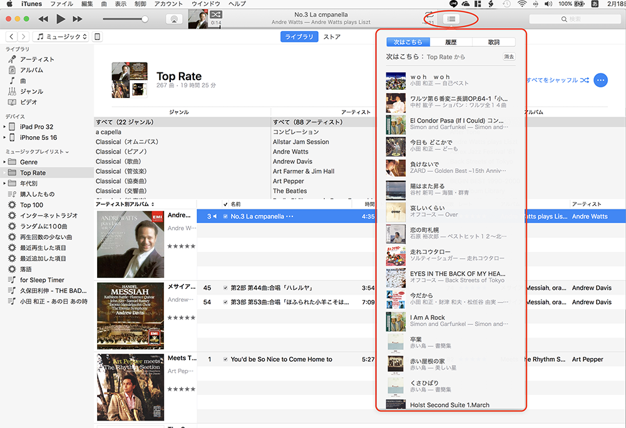Open the 制御 menu in menu bar
Viewport: 626px width, 428px height.
pos(140,4)
